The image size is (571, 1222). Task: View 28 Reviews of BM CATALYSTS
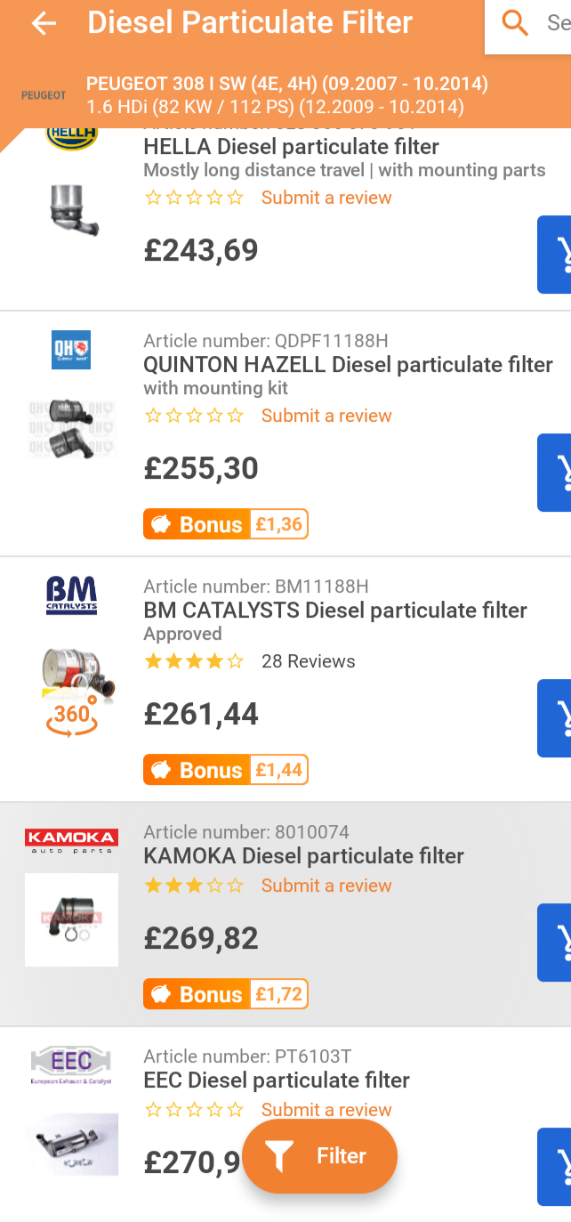[x=308, y=661]
